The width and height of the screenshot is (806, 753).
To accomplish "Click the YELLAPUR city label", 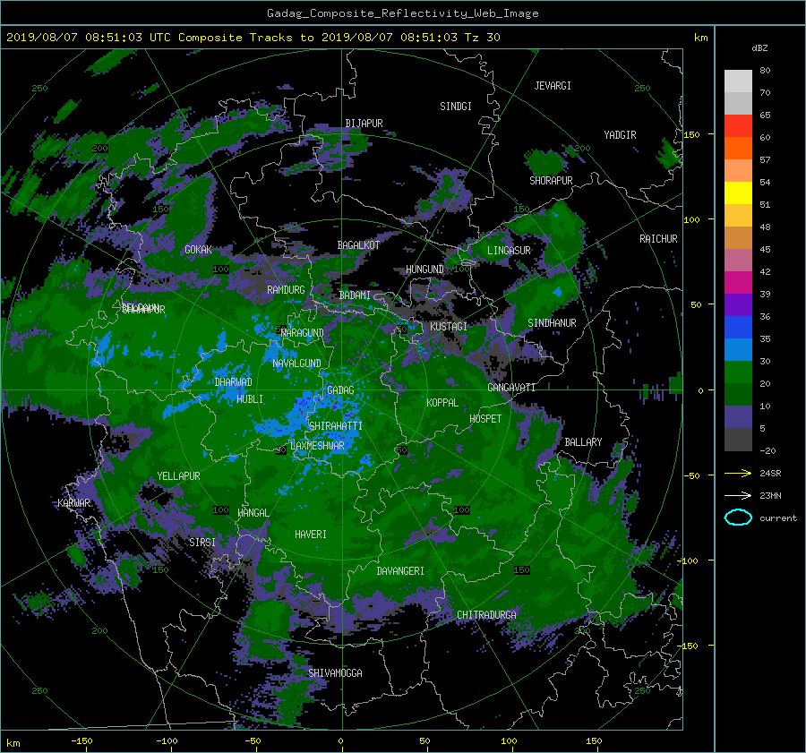I will 178,476.
